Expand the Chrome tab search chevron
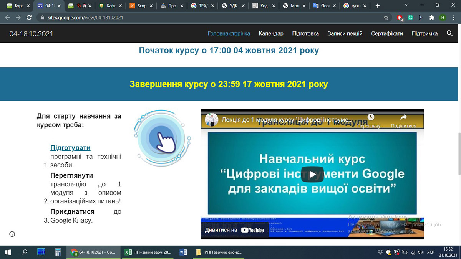The image size is (461, 259). point(407,5)
